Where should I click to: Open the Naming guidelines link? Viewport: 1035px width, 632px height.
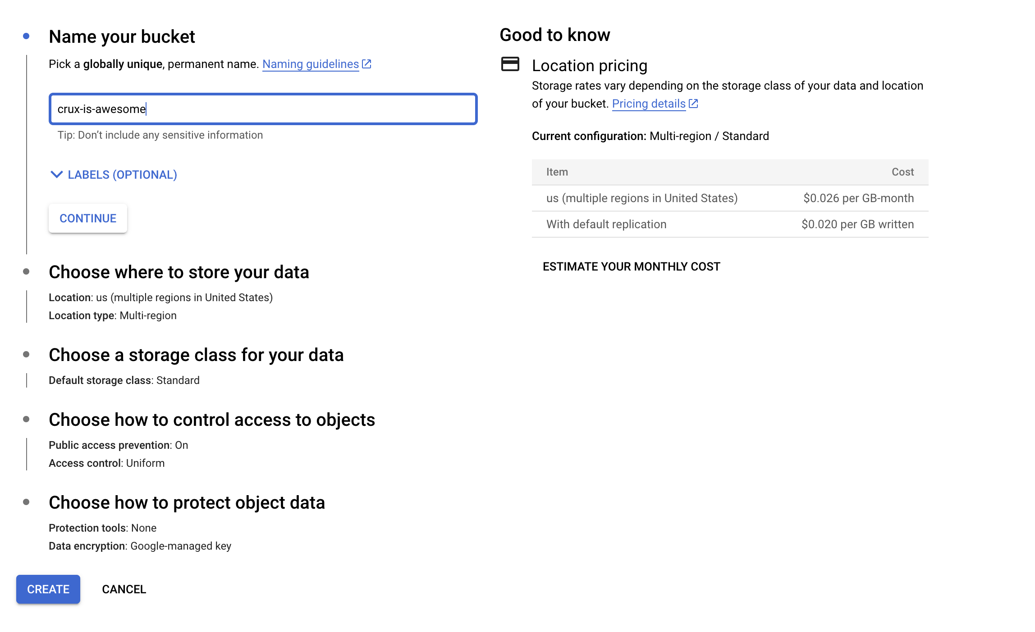pyautogui.click(x=311, y=64)
